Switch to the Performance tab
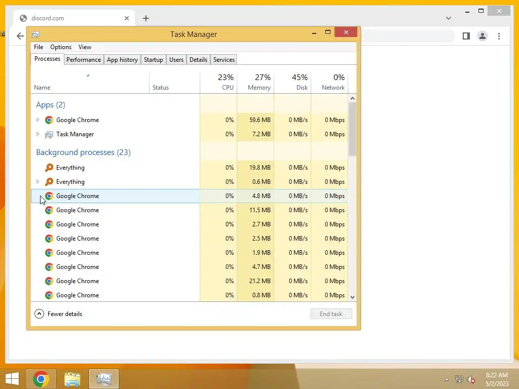The height and width of the screenshot is (389, 519). [x=84, y=60]
